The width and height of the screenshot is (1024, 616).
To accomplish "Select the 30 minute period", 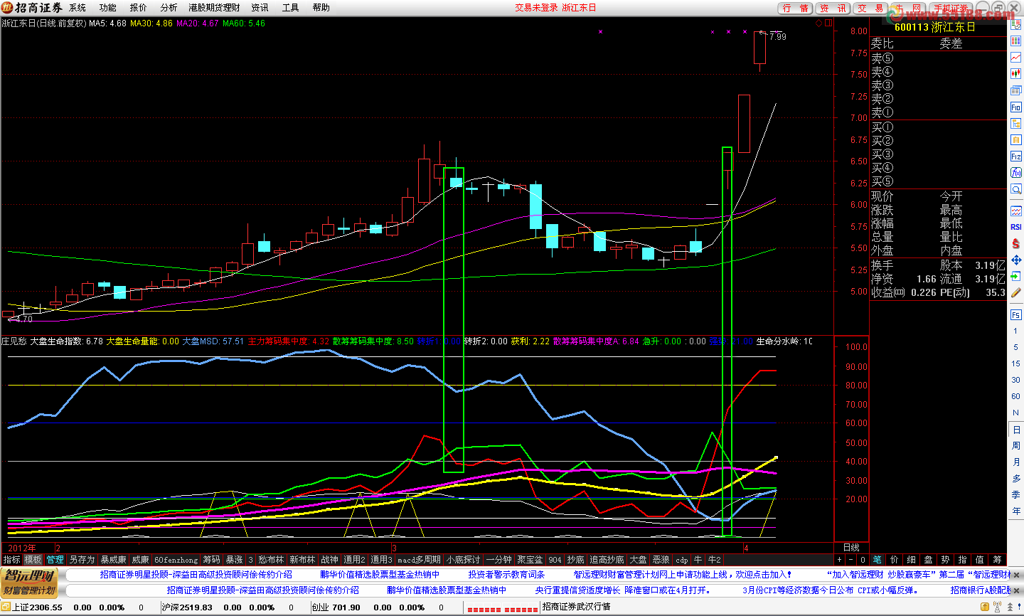I will [1016, 380].
